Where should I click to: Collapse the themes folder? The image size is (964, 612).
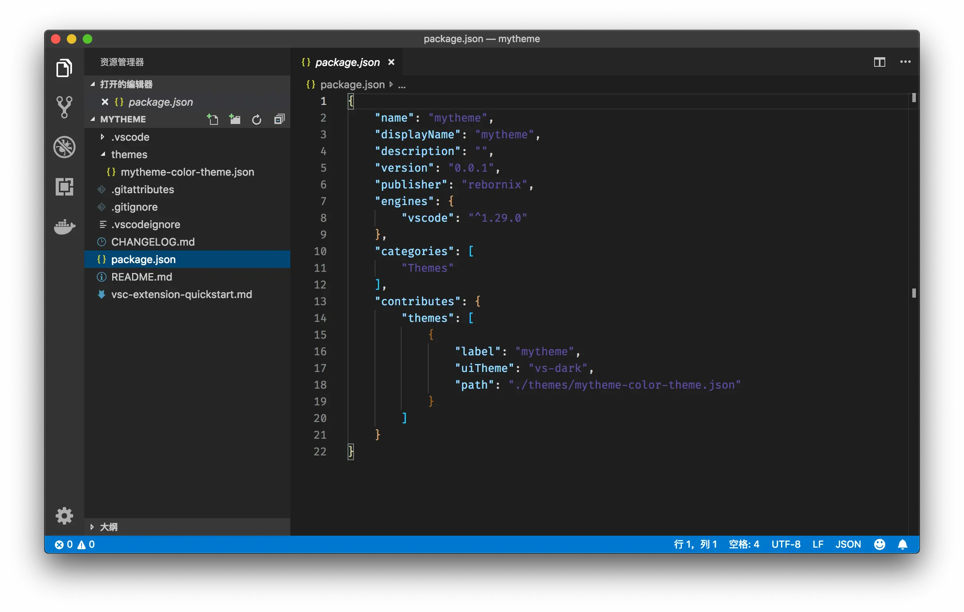pyautogui.click(x=129, y=155)
